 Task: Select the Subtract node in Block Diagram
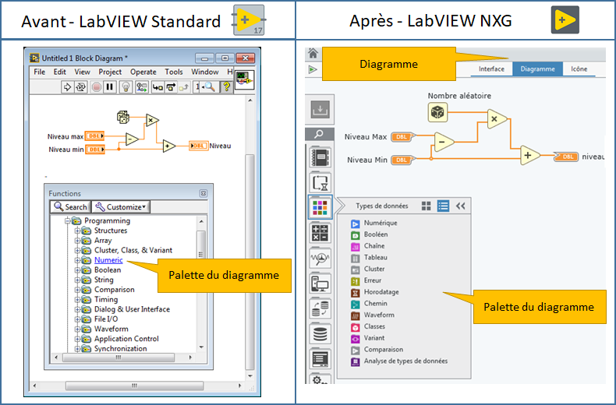132,139
